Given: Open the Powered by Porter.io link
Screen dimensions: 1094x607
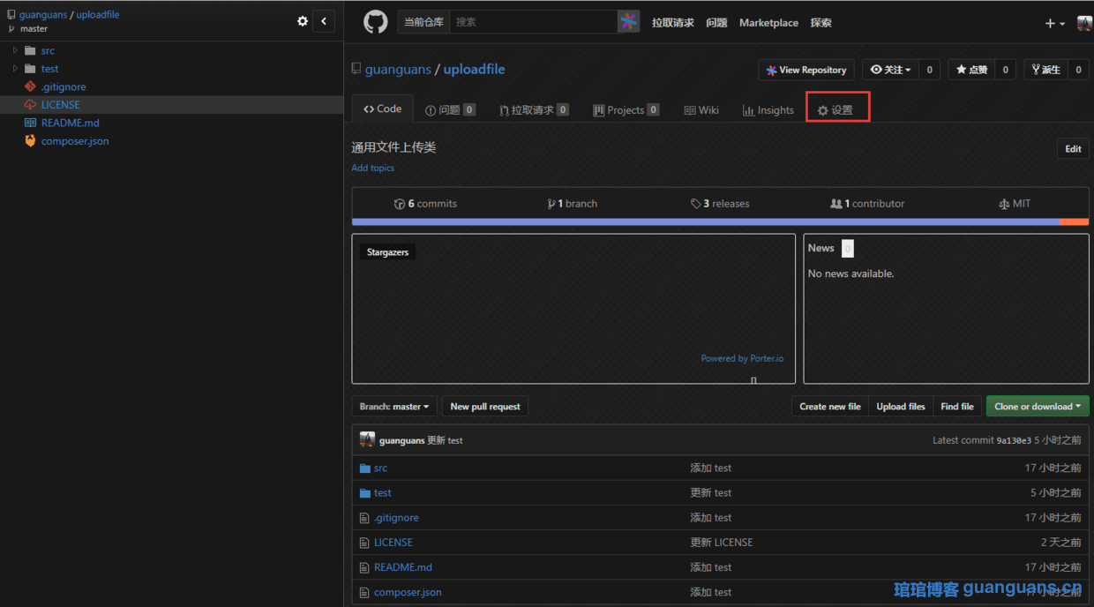Looking at the screenshot, I should [x=742, y=358].
